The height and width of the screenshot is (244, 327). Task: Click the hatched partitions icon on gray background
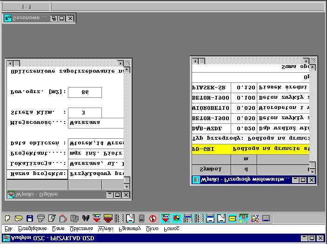pos(119,218)
